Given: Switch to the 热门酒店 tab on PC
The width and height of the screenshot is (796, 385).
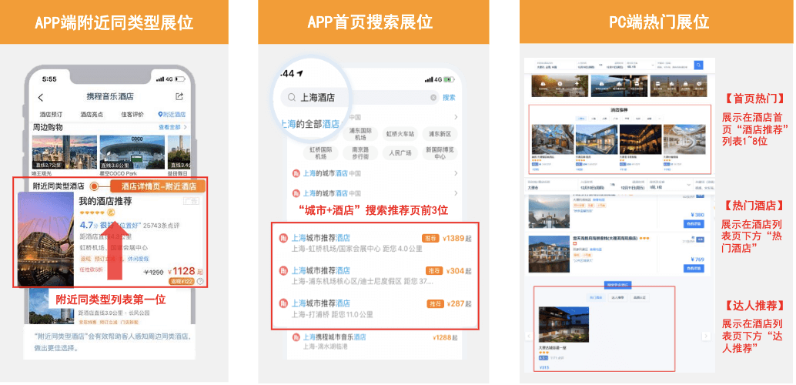Looking at the screenshot, I should [x=596, y=297].
